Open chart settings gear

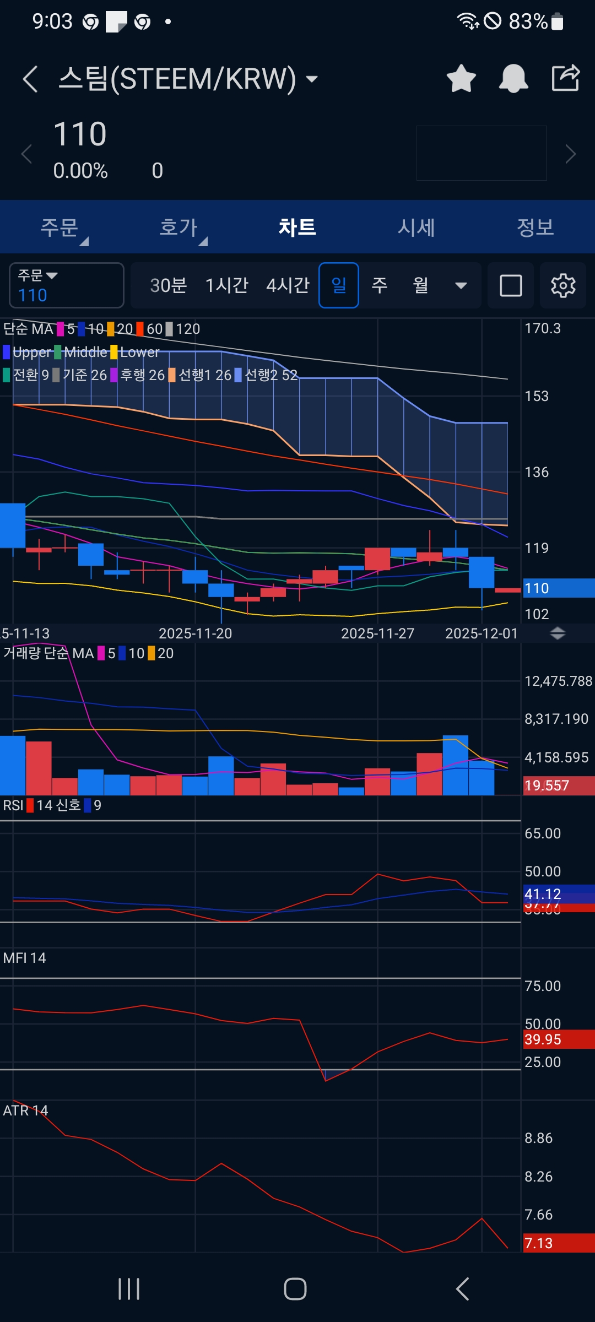tap(563, 285)
